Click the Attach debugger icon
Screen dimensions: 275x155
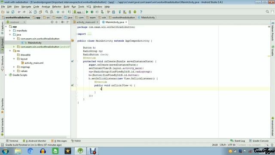tap(102, 12)
